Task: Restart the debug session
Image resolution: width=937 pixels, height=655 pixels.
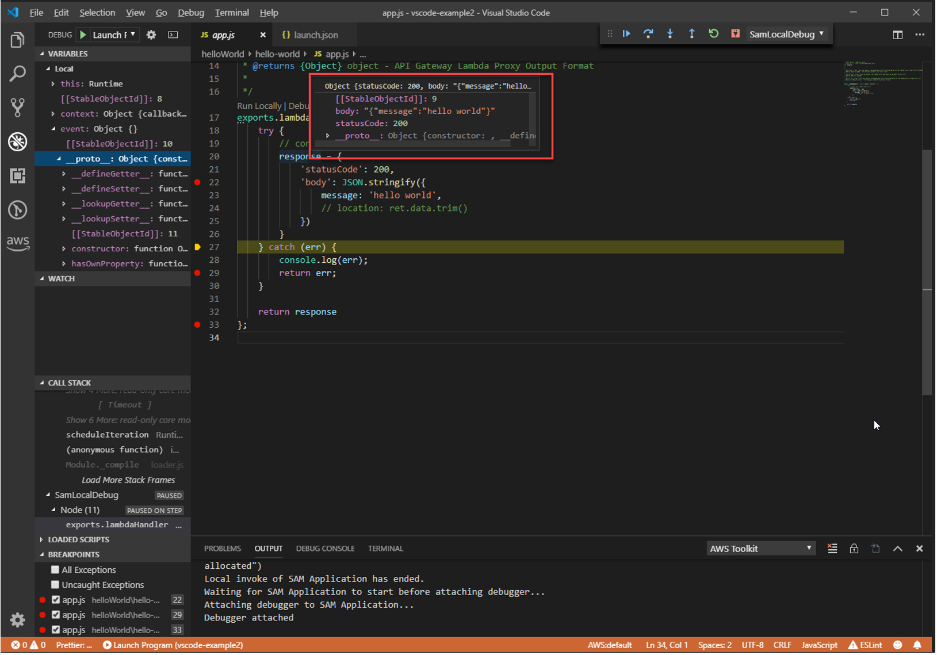Action: pyautogui.click(x=714, y=34)
